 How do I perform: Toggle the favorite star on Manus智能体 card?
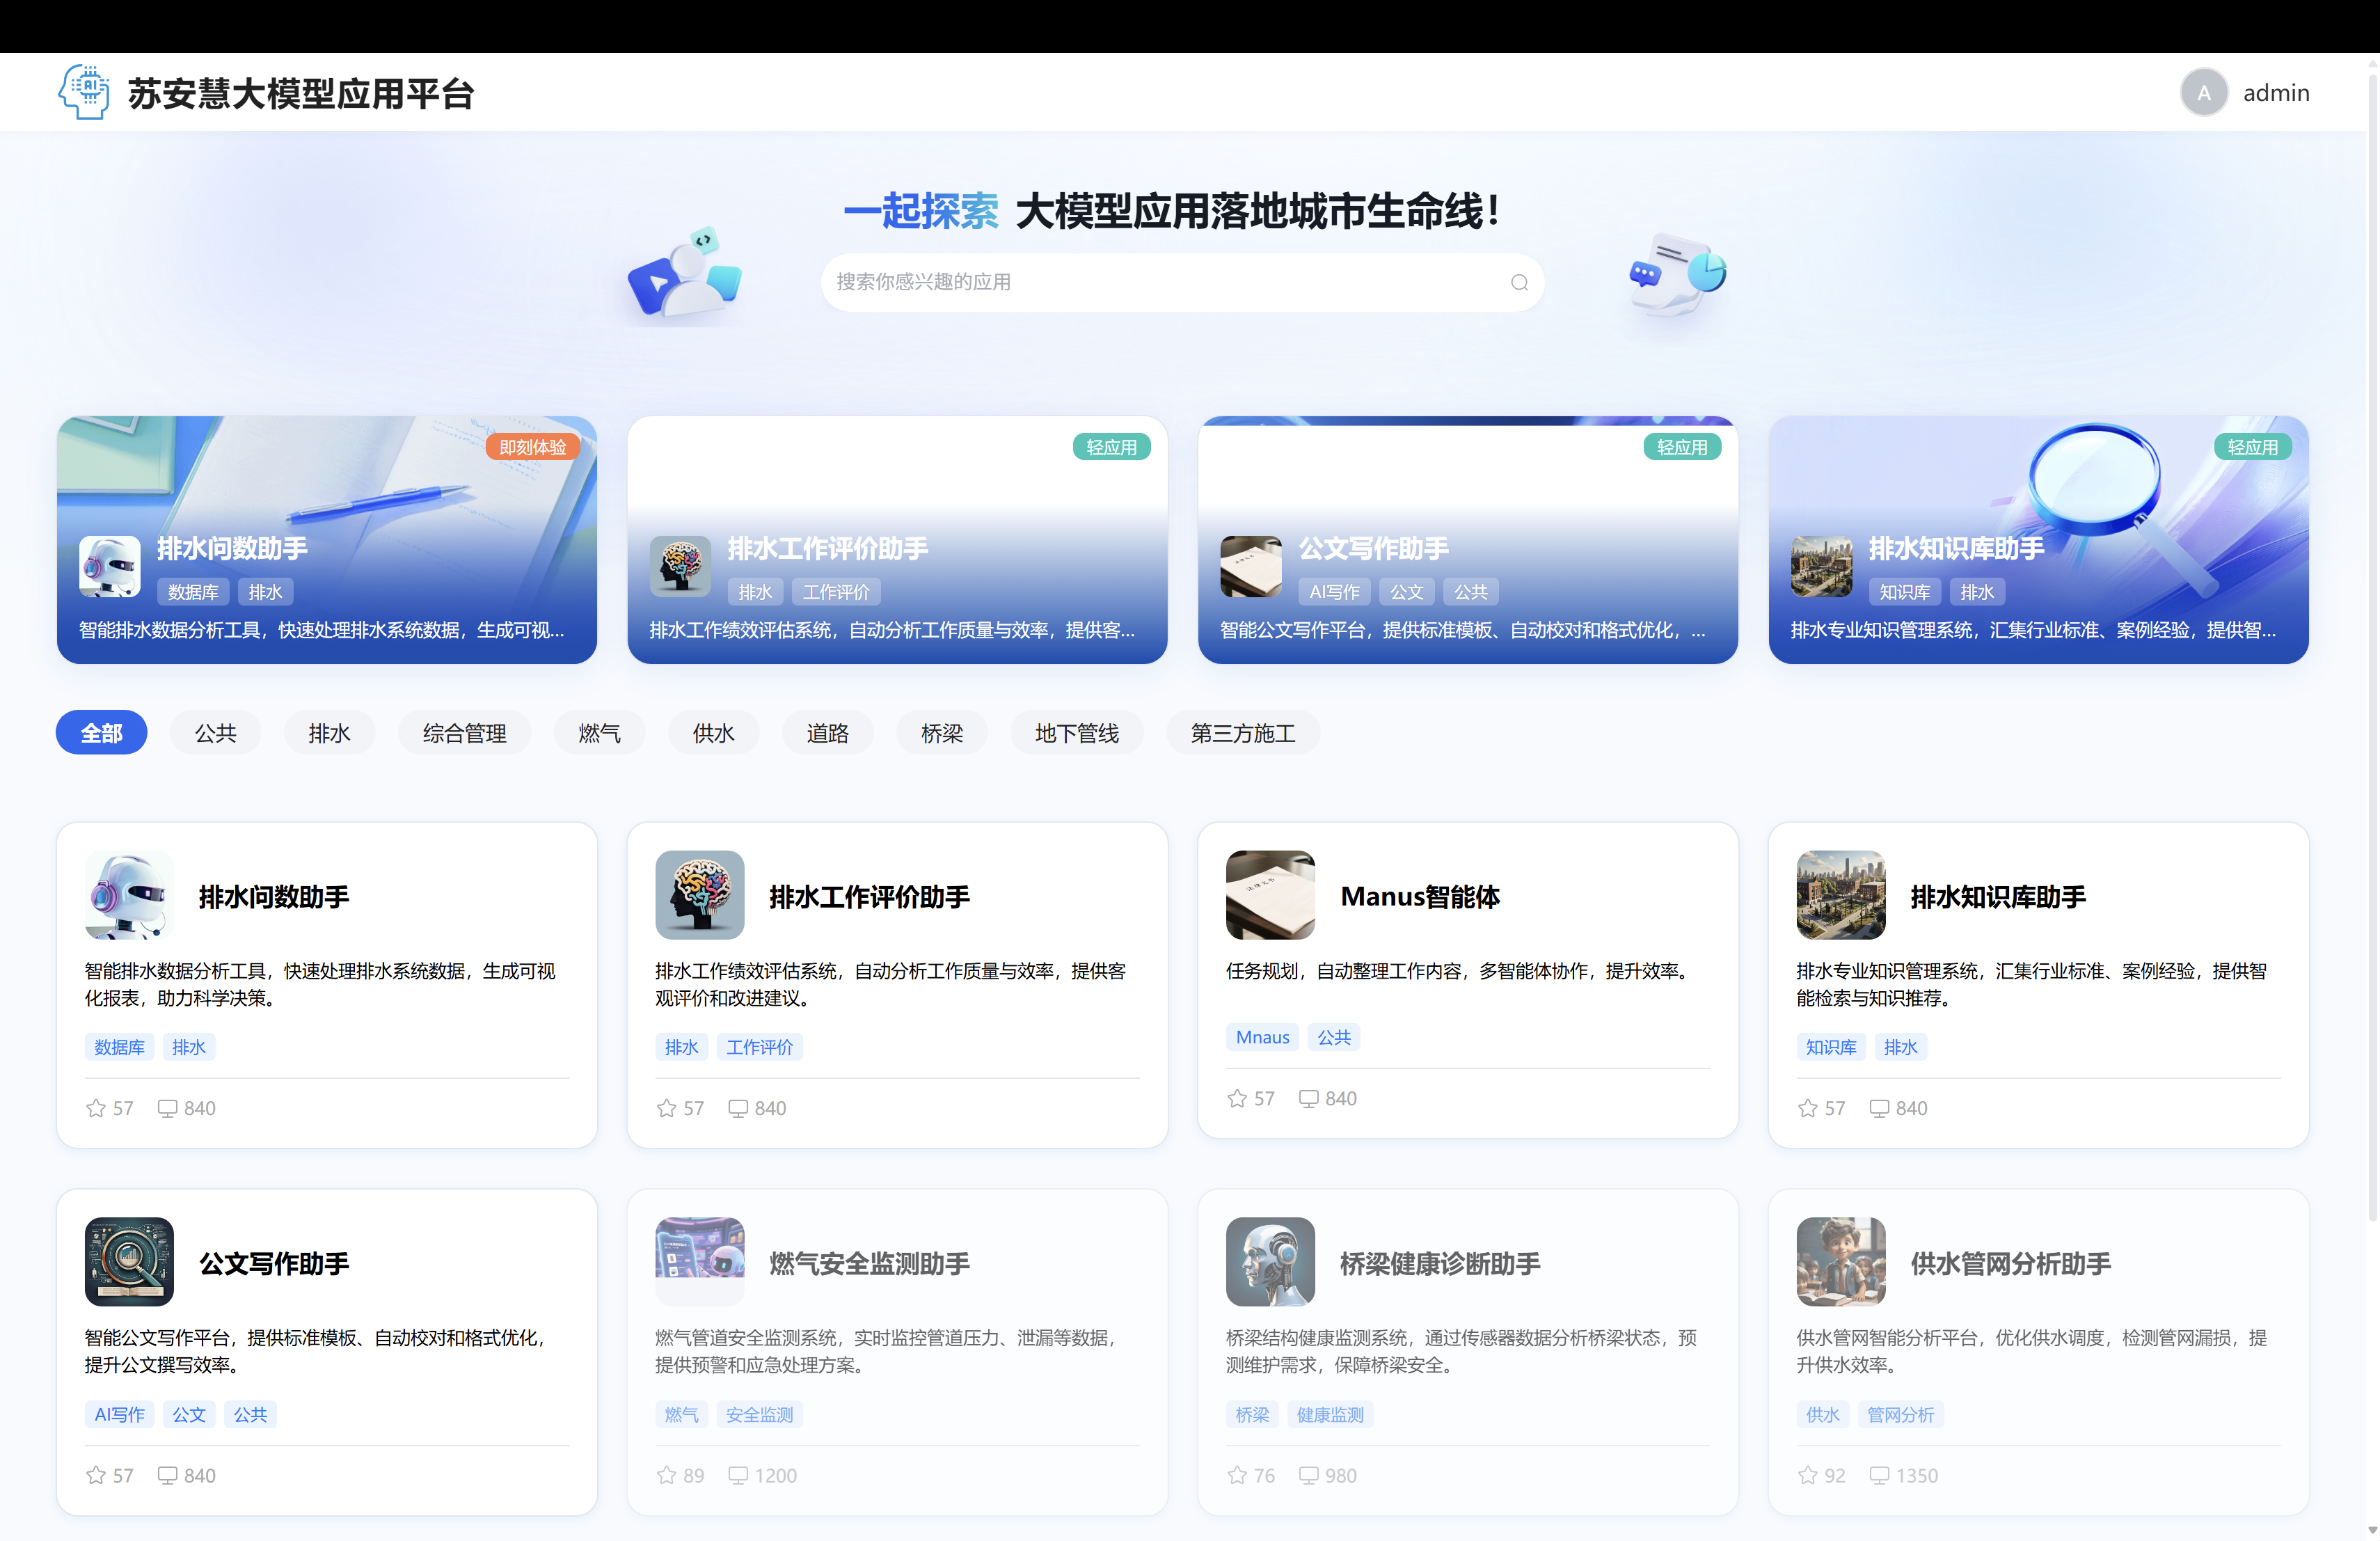coord(1236,1097)
